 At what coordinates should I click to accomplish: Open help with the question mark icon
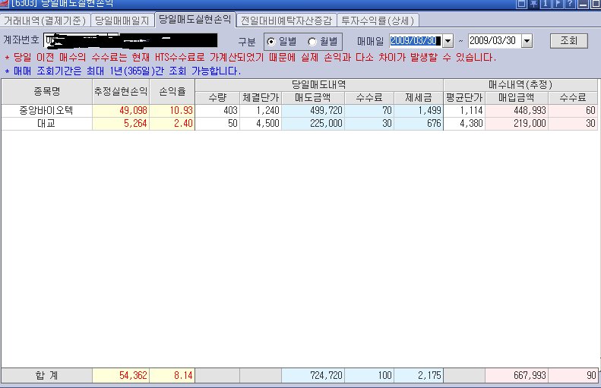pos(570,4)
